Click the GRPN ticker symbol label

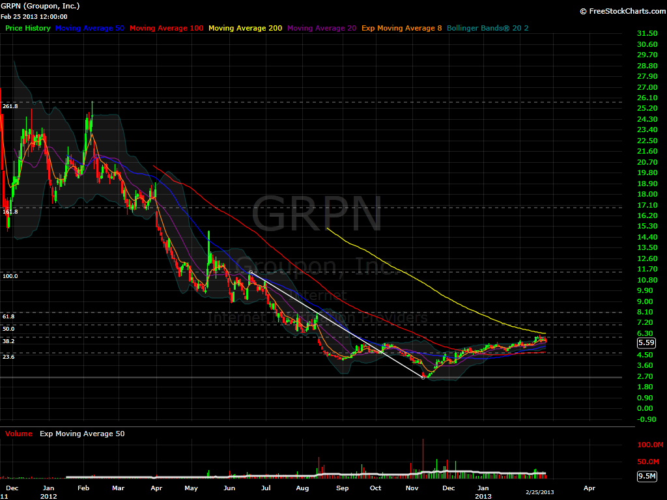(10, 5)
